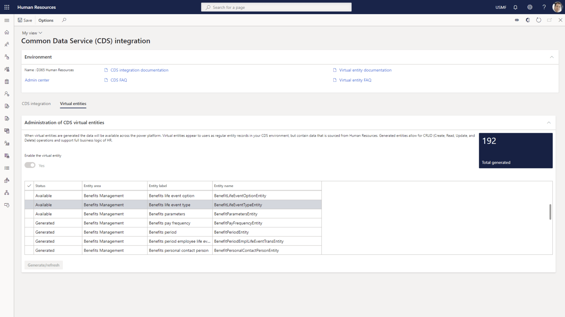Open the app launcher waffle menu
Image resolution: width=565 pixels, height=317 pixels.
point(7,7)
